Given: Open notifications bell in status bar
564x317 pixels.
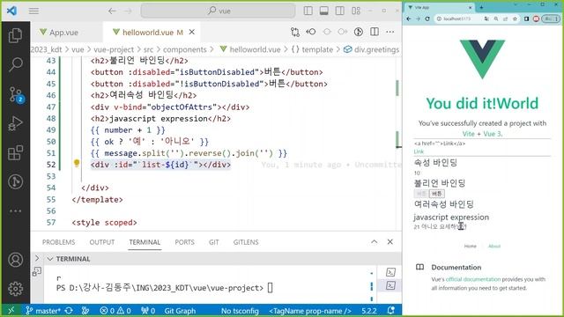Looking at the screenshot, I should click(391, 311).
